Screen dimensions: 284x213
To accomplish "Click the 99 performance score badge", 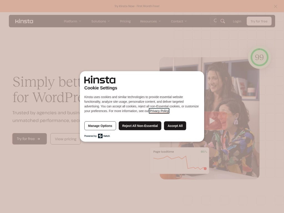I will [x=259, y=57].
